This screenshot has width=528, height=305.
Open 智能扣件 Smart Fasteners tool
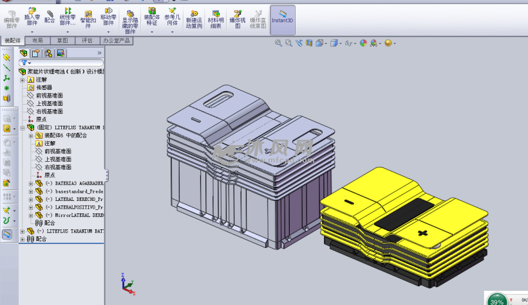88,13
